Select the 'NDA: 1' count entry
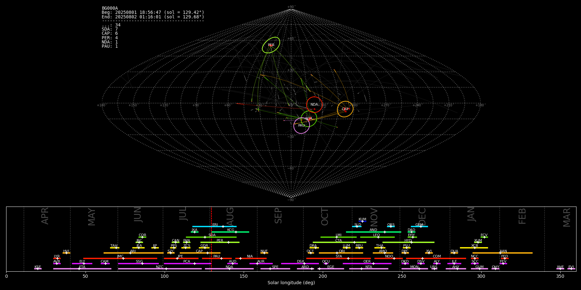Screen dimensions: 581x290 [x=110, y=42]
